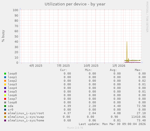This screenshot has height=131, width=150.
Task: Click the loop7 red legend swatch
Action: click(x=5, y=99)
